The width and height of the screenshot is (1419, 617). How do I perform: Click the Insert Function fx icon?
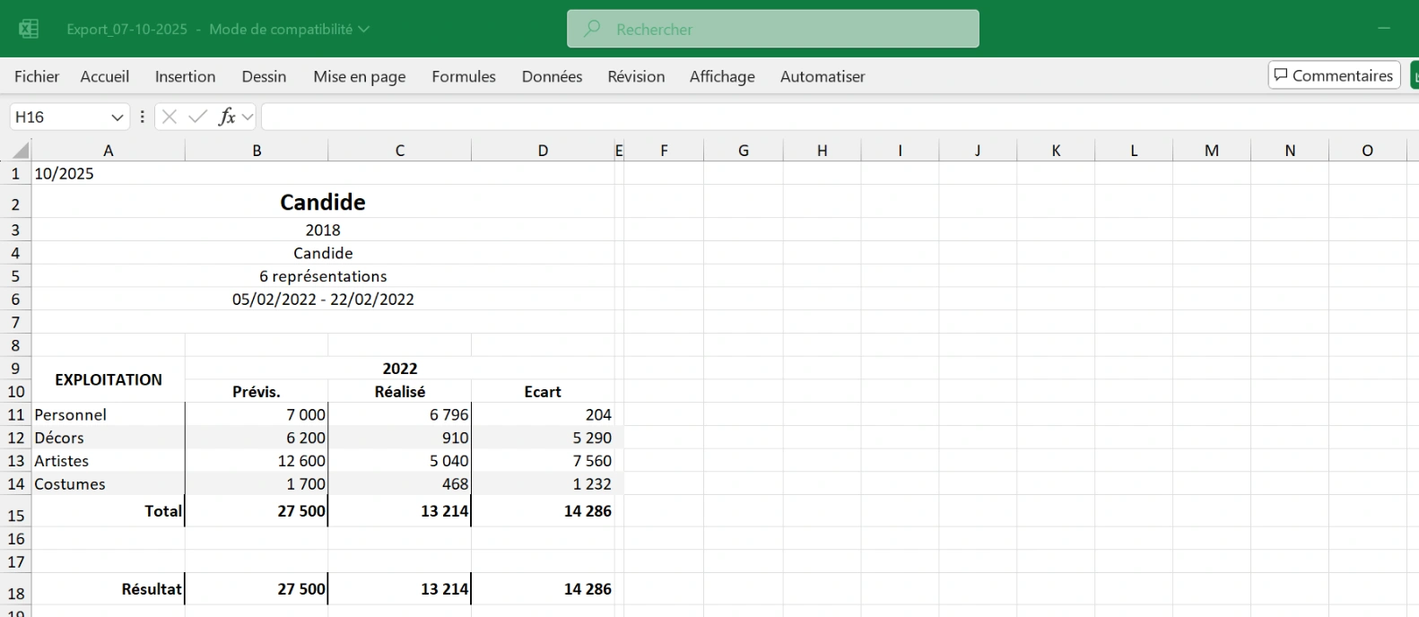tap(227, 117)
